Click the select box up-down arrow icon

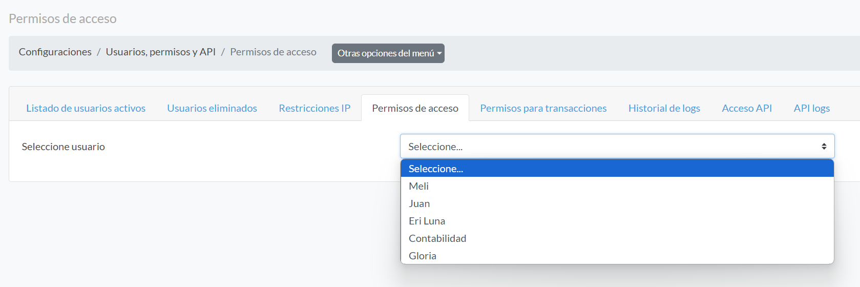point(824,147)
